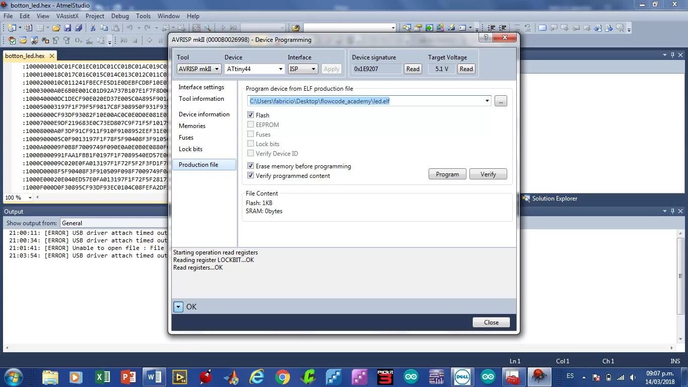Open Excel from the taskbar

pos(103,377)
